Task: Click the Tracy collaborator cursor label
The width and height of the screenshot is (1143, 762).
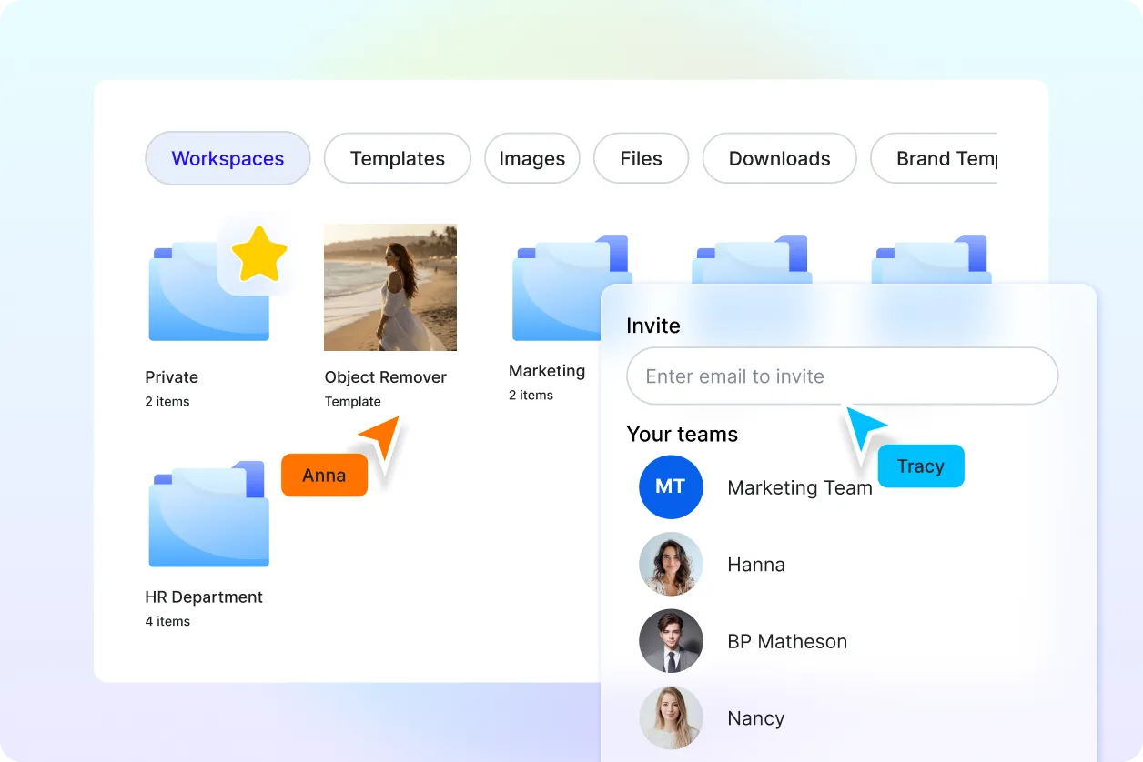Action: pyautogui.click(x=920, y=466)
